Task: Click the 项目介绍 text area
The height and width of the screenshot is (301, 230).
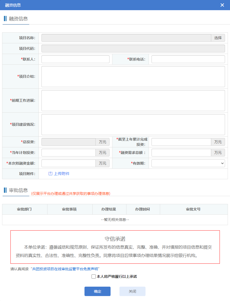Action: (x=133, y=76)
